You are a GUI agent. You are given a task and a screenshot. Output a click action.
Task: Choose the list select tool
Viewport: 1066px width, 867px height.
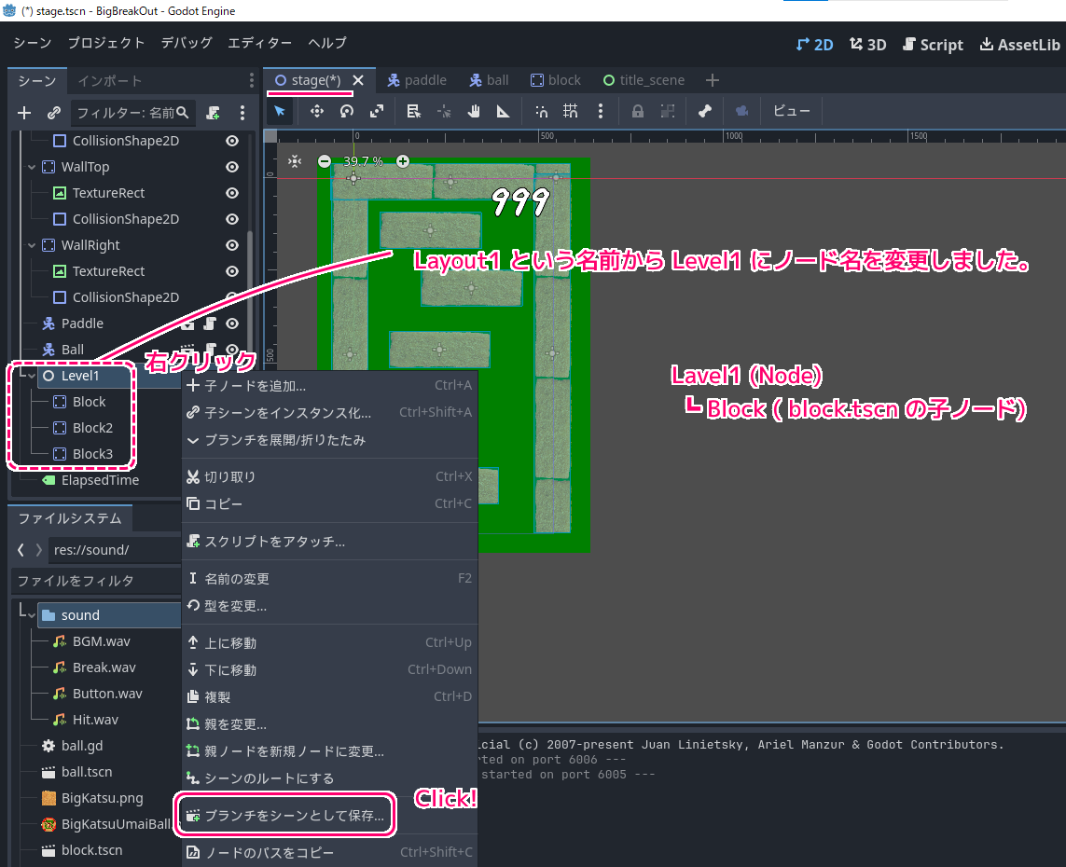pos(413,112)
